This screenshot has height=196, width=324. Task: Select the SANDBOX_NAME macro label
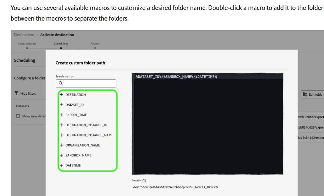pos(78,155)
